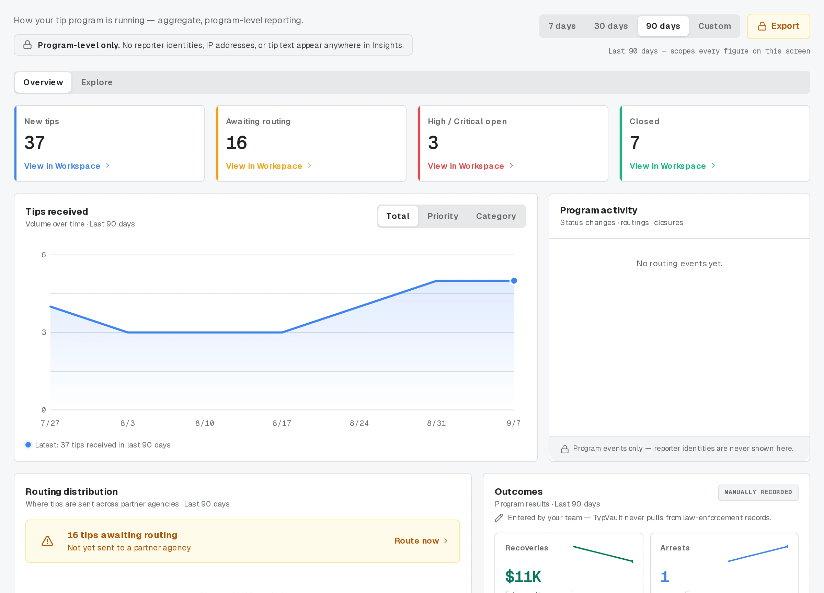This screenshot has height=593, width=824.
Task: Click the Recoveries sparkline chart
Action: coord(603,554)
